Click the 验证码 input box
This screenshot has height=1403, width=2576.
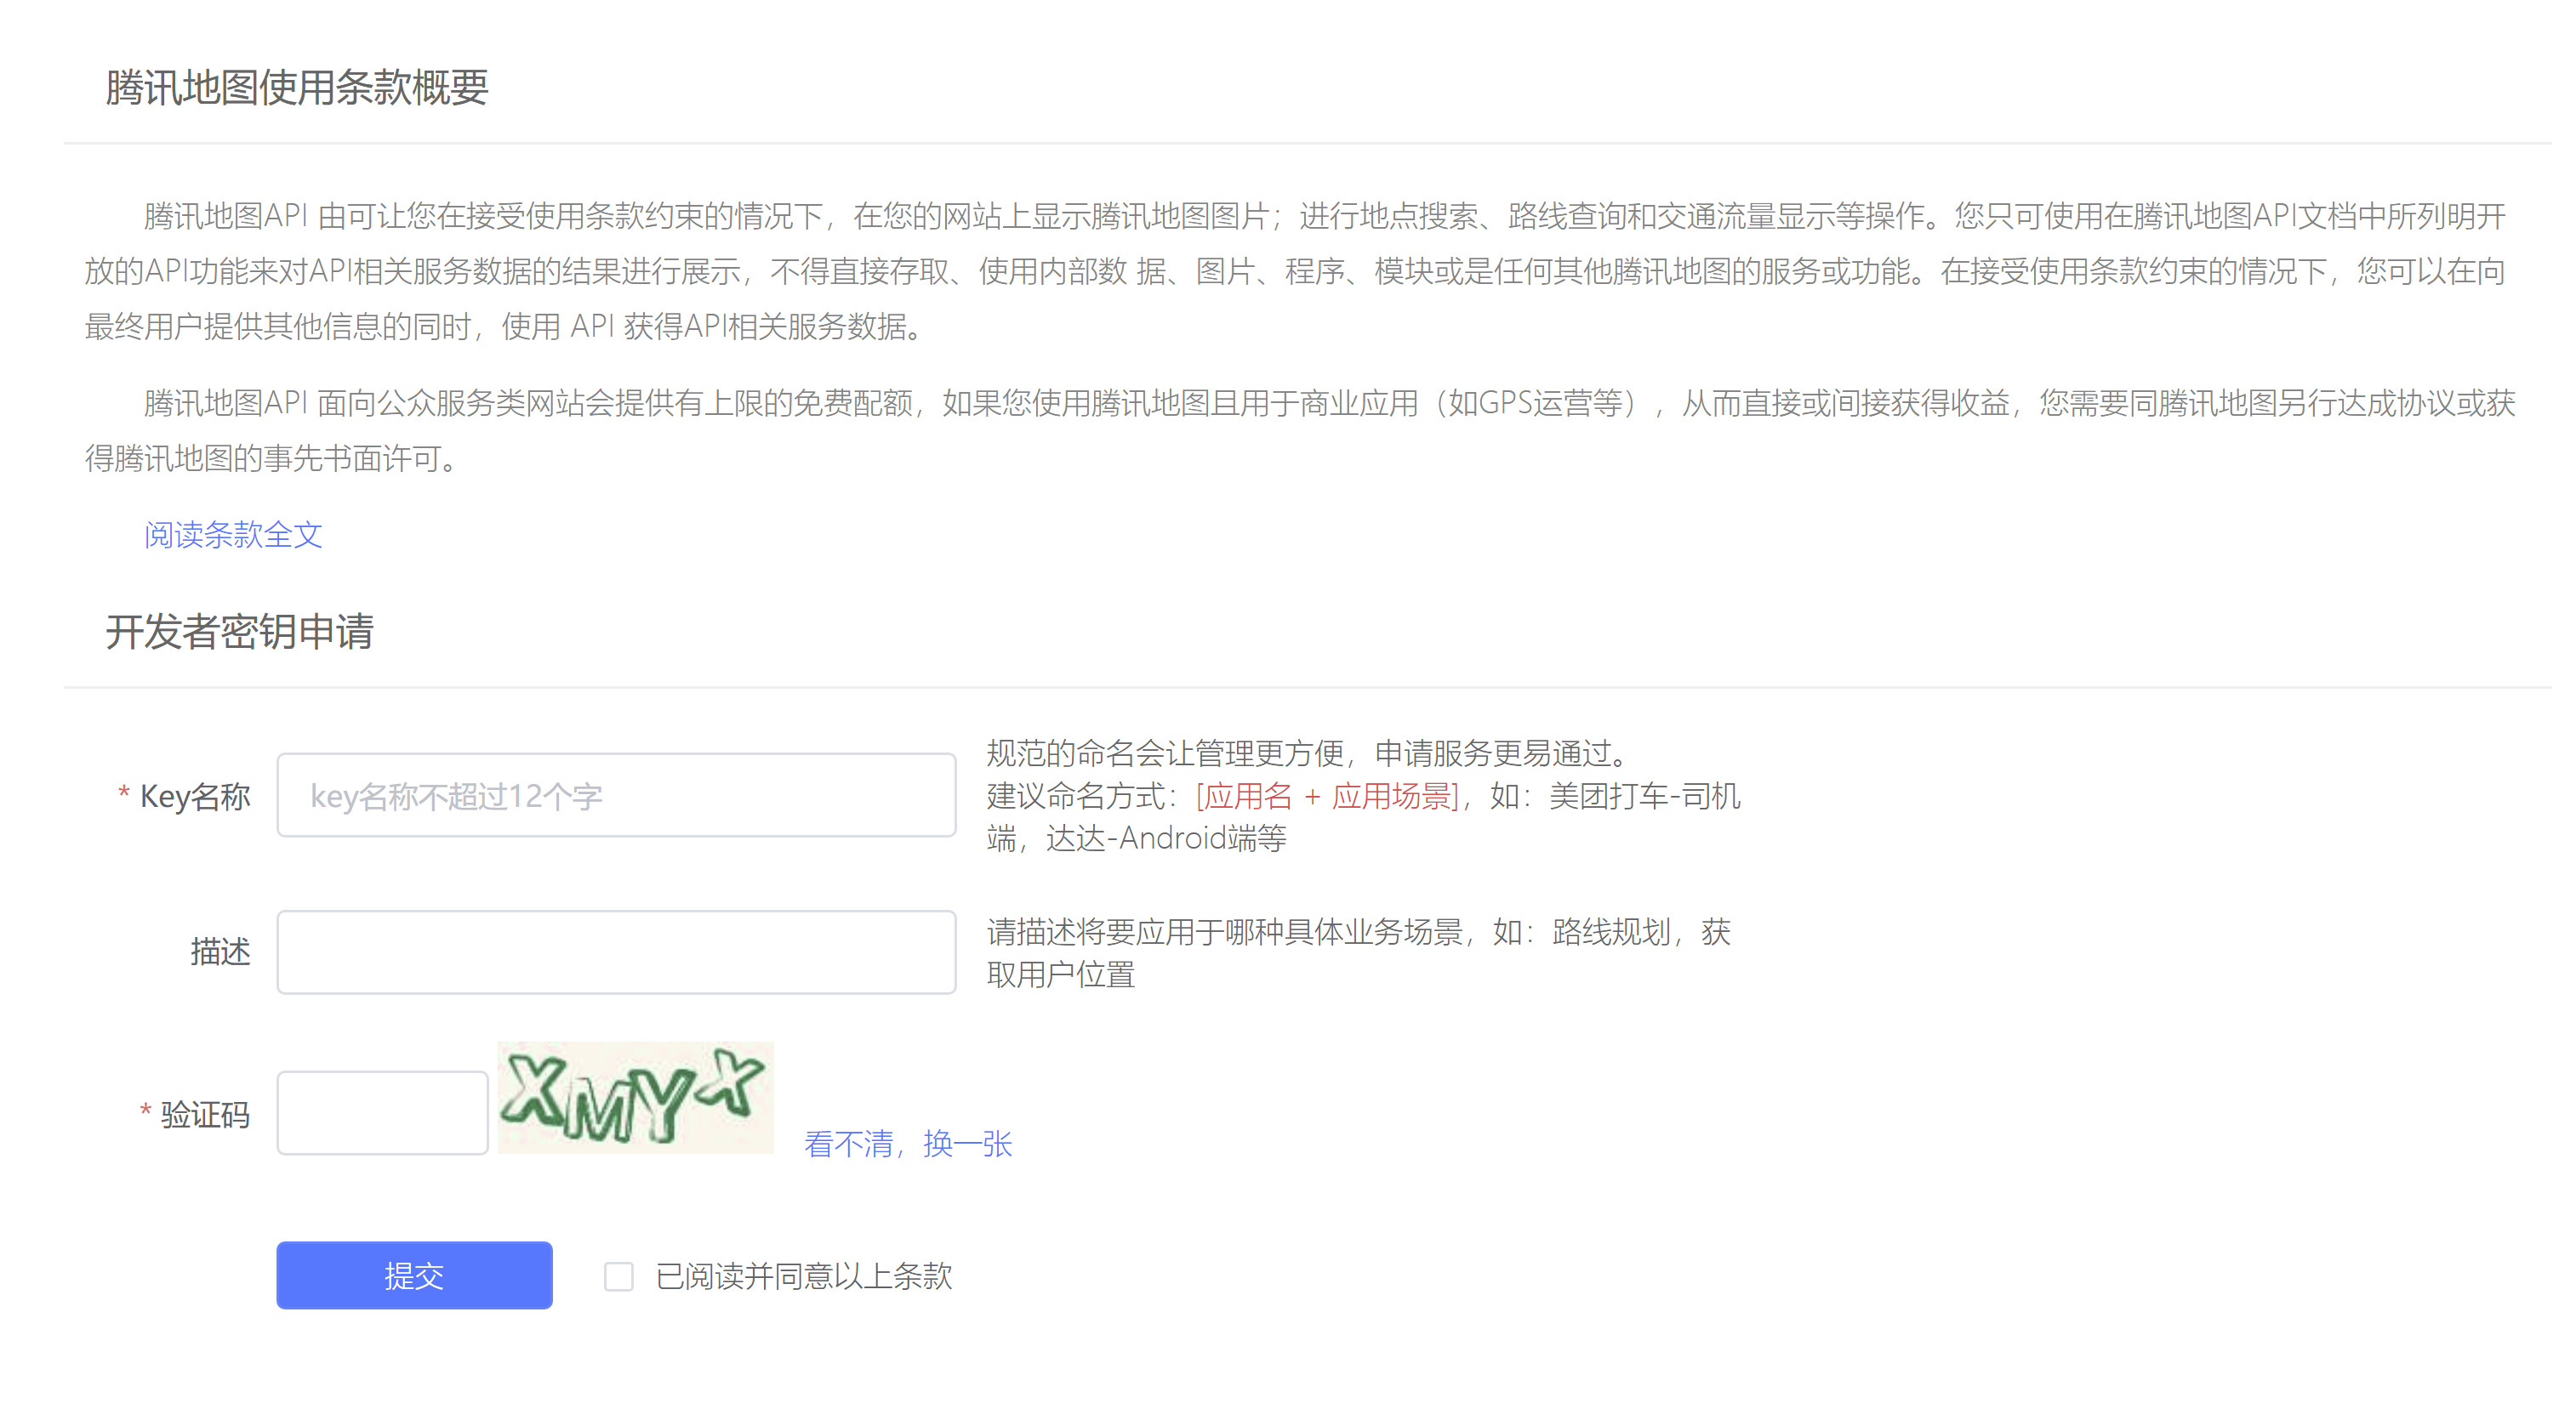tap(382, 1113)
